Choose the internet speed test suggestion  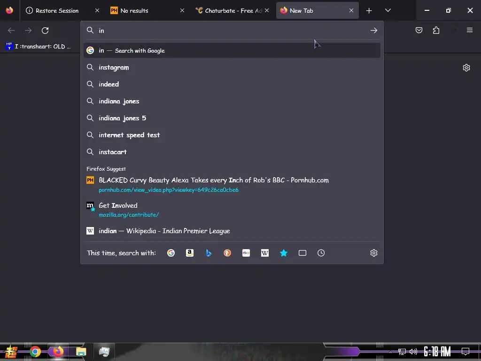point(232,135)
